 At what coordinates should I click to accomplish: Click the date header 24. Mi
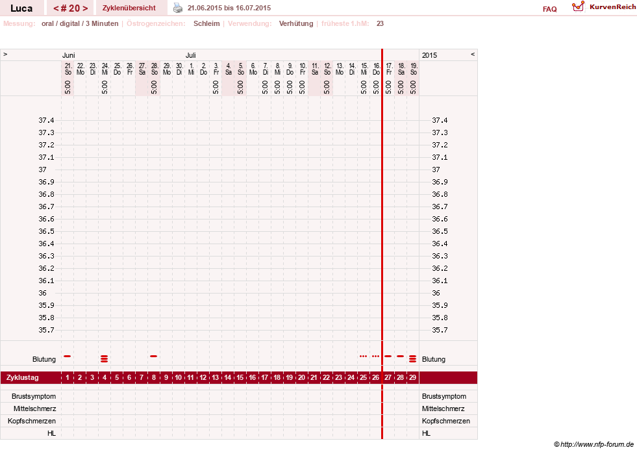click(x=105, y=69)
